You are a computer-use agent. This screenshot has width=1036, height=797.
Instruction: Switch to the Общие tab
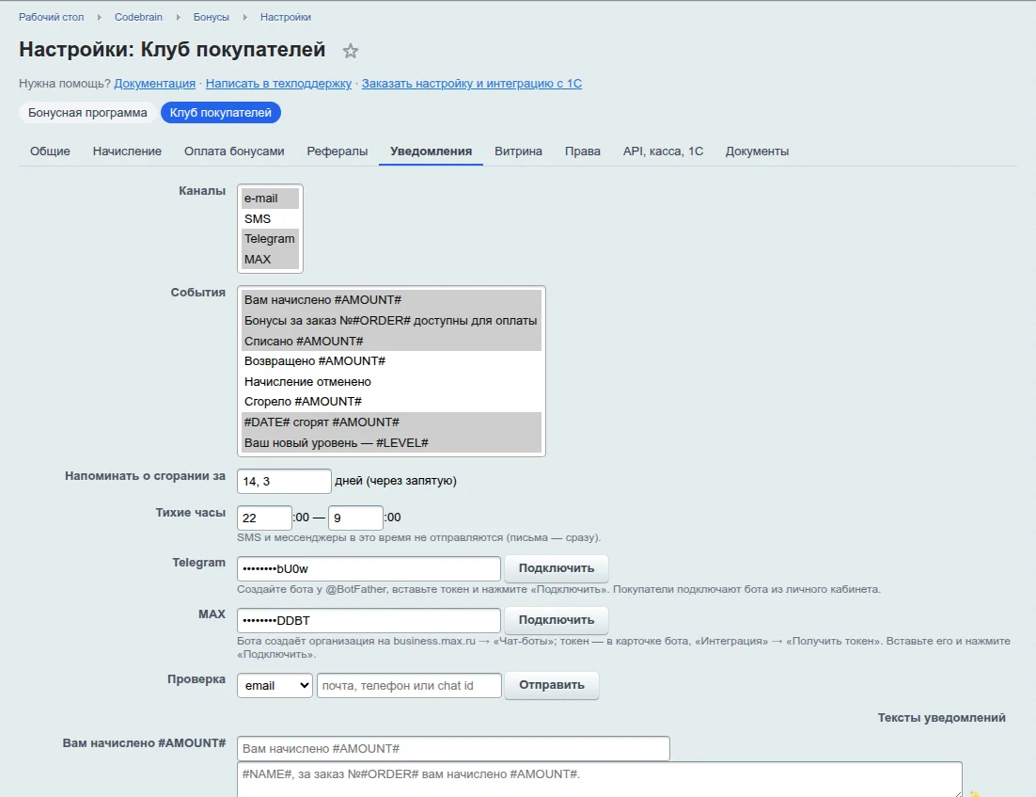point(50,151)
